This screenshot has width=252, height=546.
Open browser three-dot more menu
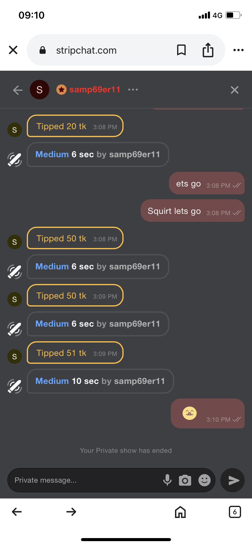238,50
